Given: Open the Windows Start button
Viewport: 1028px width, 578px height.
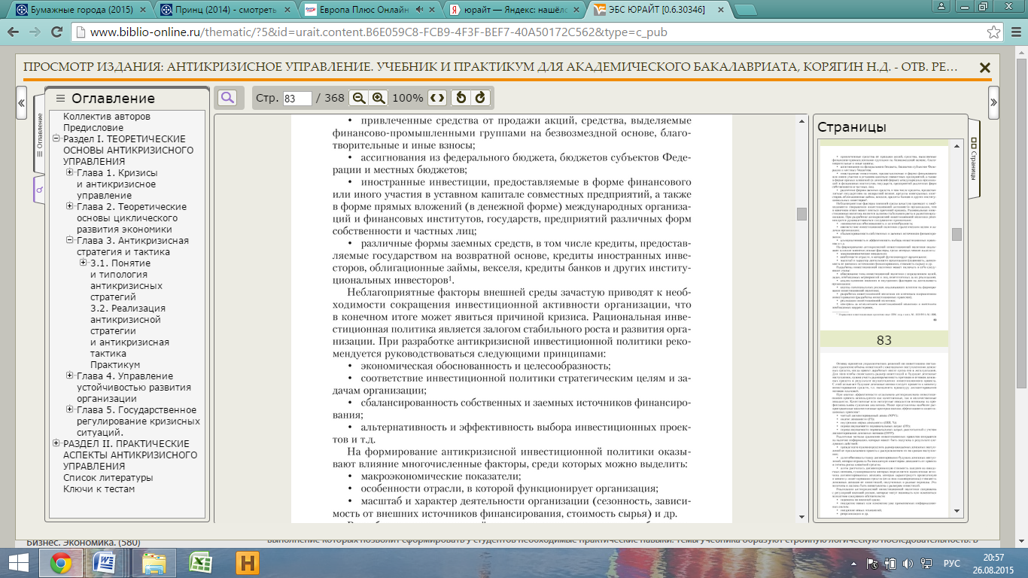Looking at the screenshot, I should (18, 563).
